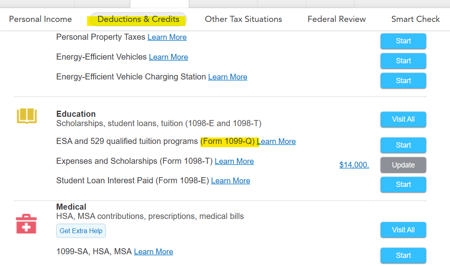Open the Federal Review tab
This screenshot has height=266, width=450.
pos(337,19)
